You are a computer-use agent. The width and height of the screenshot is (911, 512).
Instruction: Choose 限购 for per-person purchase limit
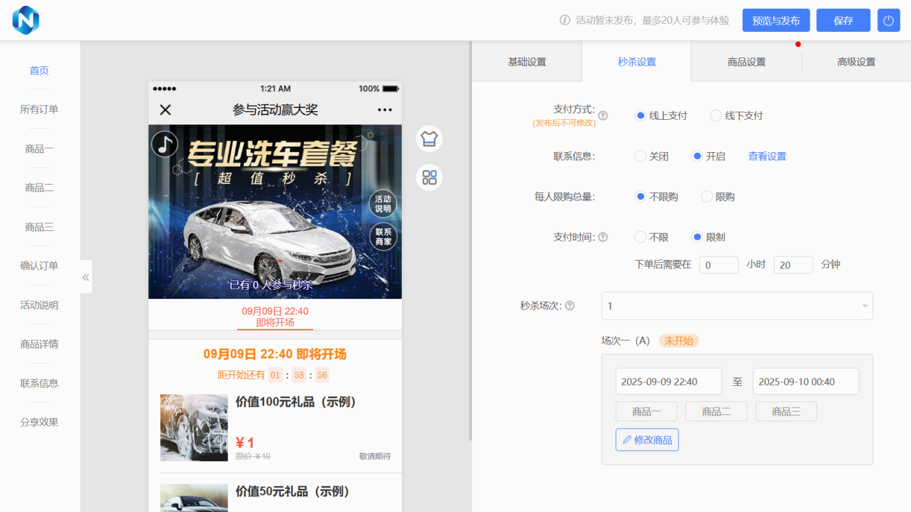pos(706,197)
